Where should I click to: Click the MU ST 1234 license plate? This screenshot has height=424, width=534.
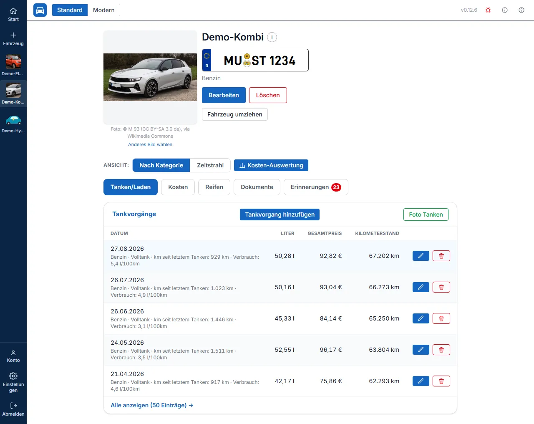(x=255, y=60)
